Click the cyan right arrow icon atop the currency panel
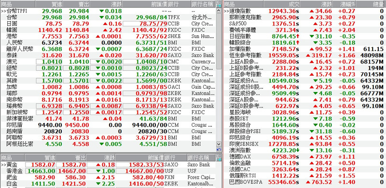Image resolution: width=386 pixels, height=188 pixels. point(219,5)
